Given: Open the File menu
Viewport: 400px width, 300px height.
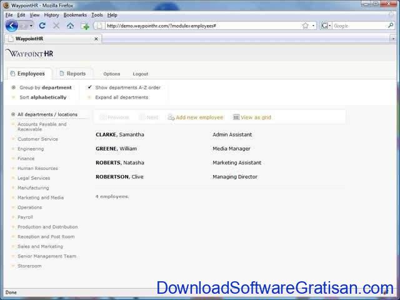Looking at the screenshot, I should pos(9,15).
